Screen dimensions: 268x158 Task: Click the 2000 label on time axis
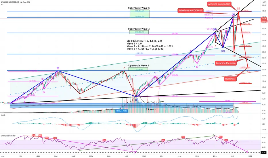pyautogui.click(x=55, y=156)
